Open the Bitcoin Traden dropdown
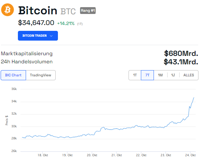This screenshot has width=218, height=165. tap(38, 36)
